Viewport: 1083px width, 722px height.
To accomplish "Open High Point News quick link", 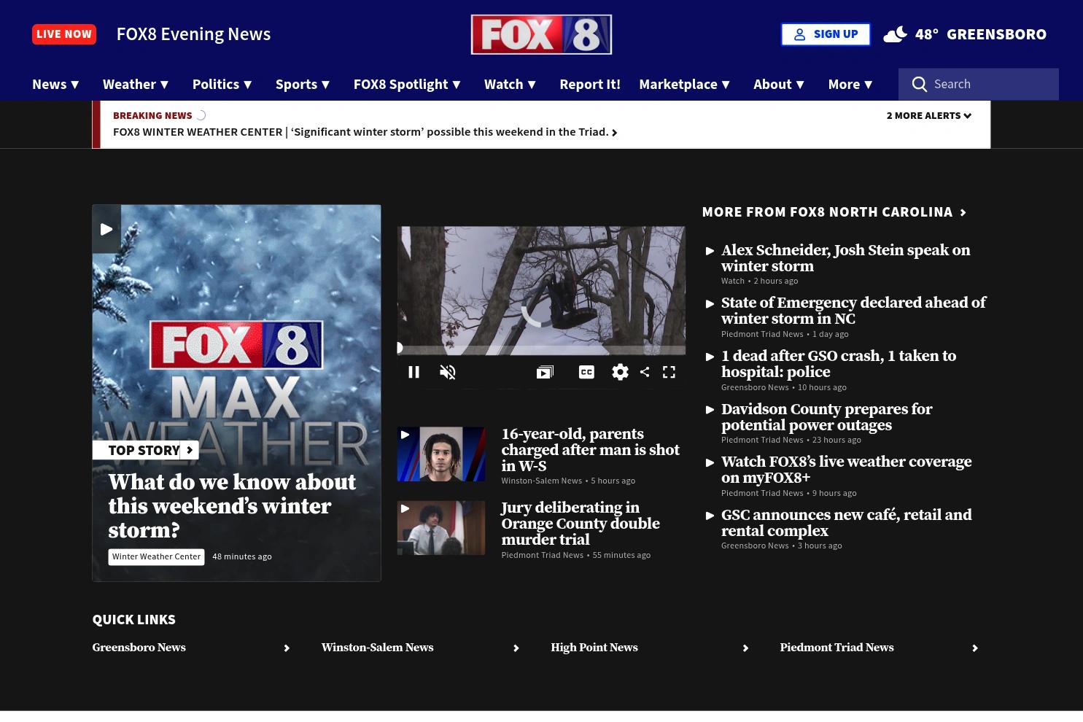I will click(x=594, y=648).
